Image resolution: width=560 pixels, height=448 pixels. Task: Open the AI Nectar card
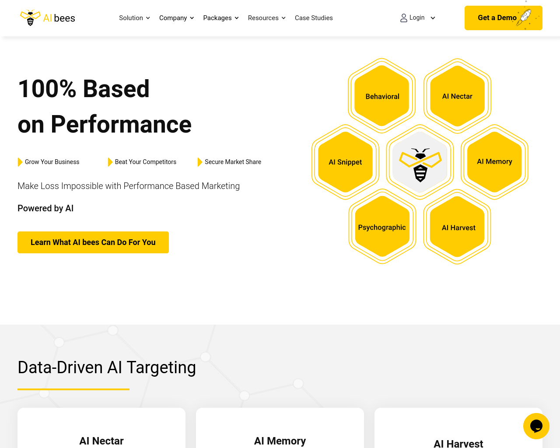pos(101,428)
